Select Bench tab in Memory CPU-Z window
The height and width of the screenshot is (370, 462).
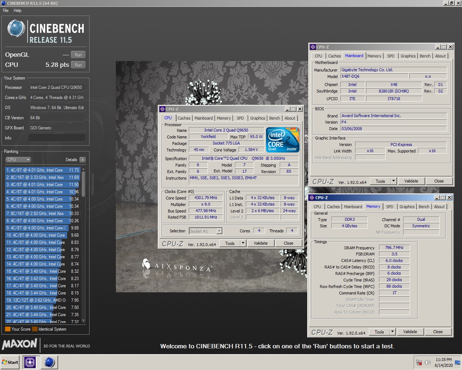coord(424,207)
